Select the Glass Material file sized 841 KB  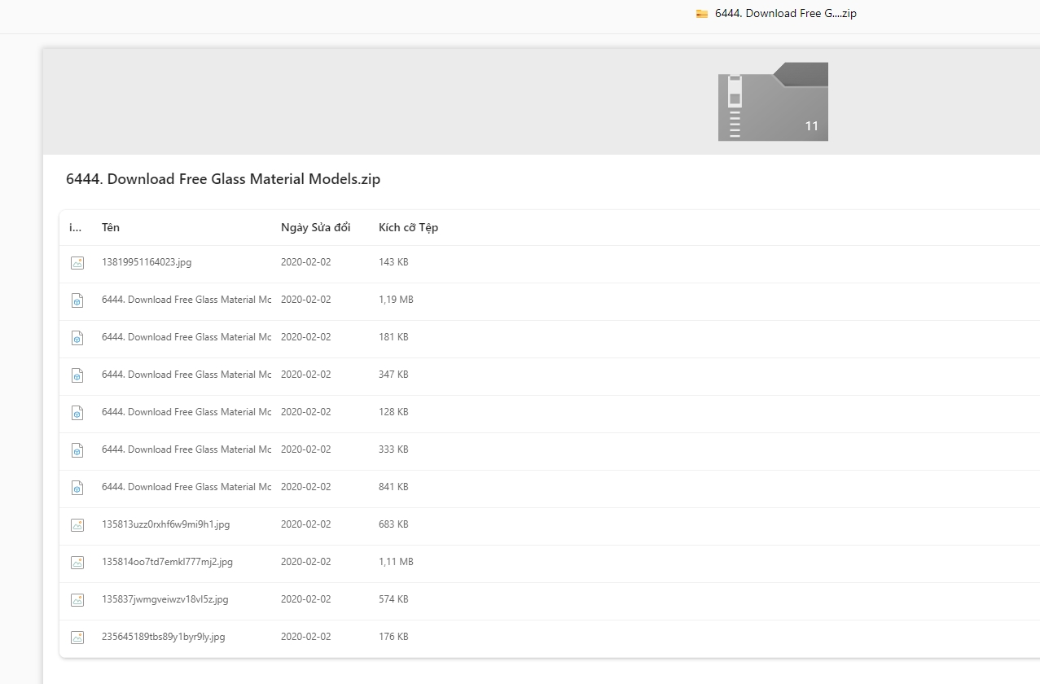[186, 487]
